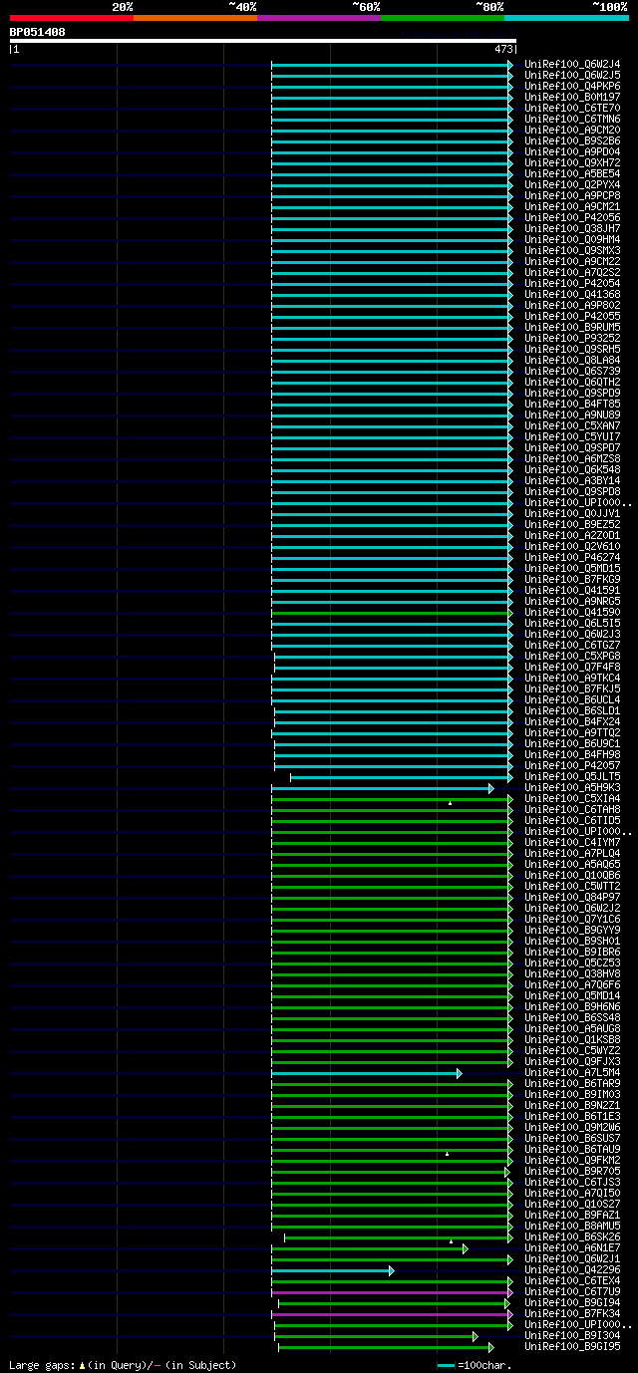Click the cyan ~100% legend bar
The height and width of the screenshot is (1373, 638).
tap(566, 18)
